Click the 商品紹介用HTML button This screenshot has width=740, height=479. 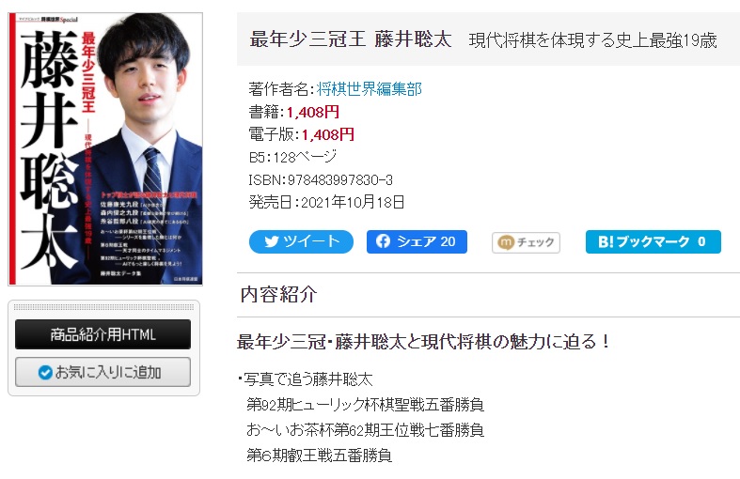click(x=102, y=334)
